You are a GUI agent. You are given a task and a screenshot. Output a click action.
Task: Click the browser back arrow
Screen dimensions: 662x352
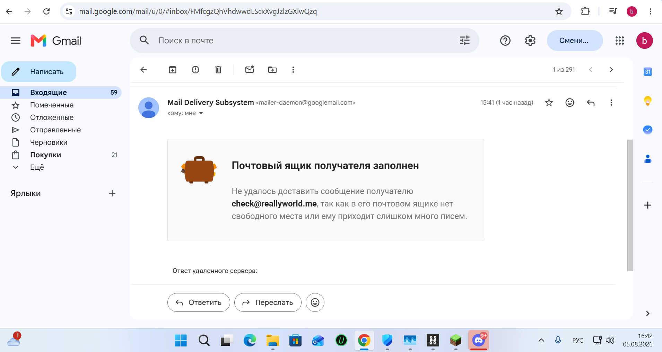[9, 11]
